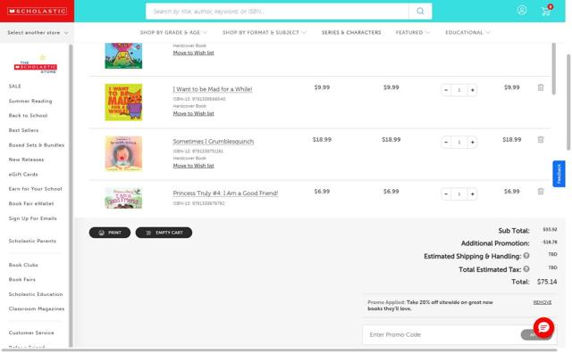Decrease quantity of Princess Truly #4
This screenshot has height=353, width=572.
click(x=446, y=194)
